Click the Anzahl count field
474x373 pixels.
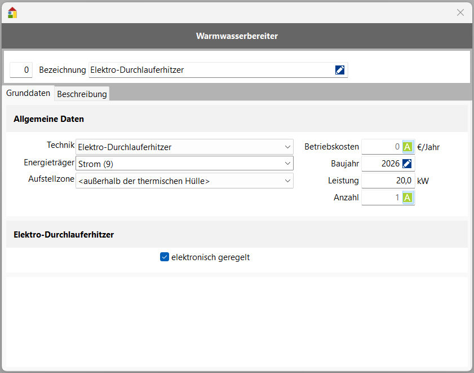[381, 198]
